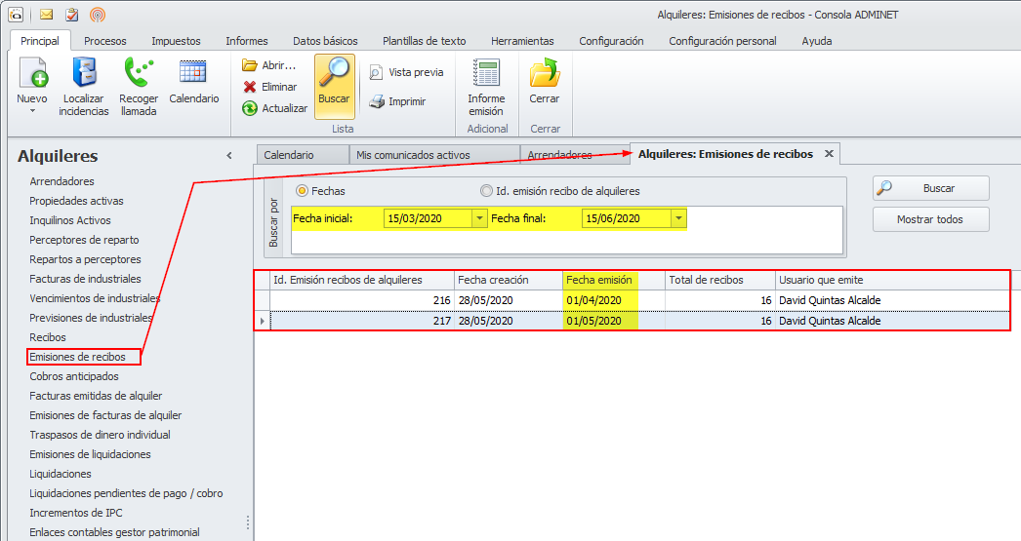This screenshot has height=541, width=1021.
Task: Expand the Fecha inicial date dropdown
Action: pyautogui.click(x=478, y=218)
